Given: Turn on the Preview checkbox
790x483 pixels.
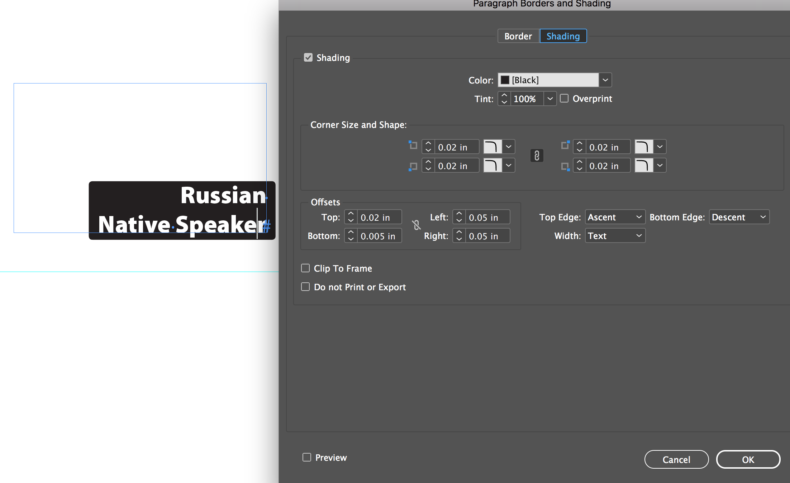Looking at the screenshot, I should tap(307, 457).
